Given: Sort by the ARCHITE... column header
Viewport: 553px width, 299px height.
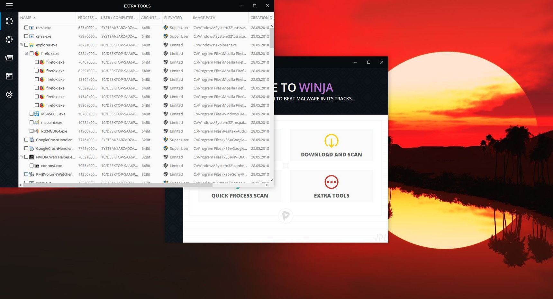Looking at the screenshot, I should point(150,18).
